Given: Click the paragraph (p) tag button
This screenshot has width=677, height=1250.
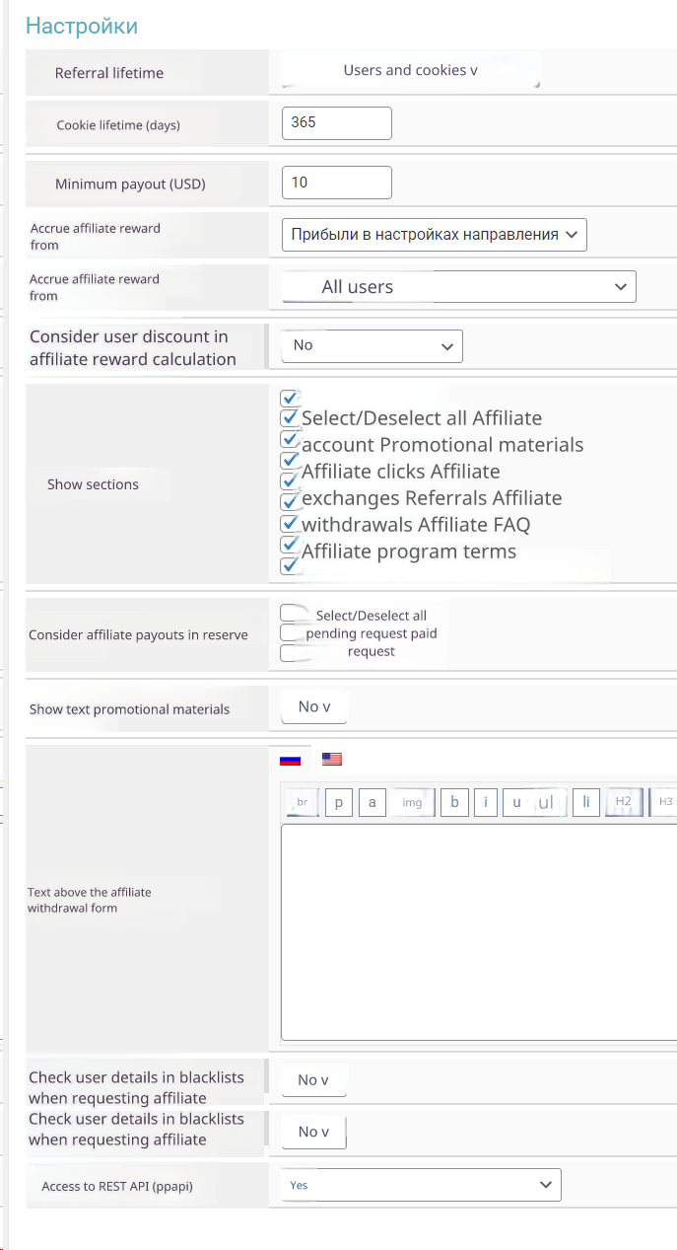Looking at the screenshot, I should click(x=338, y=802).
